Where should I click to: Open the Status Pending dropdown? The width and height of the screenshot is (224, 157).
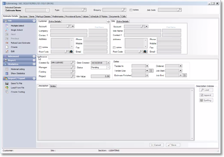108,67
